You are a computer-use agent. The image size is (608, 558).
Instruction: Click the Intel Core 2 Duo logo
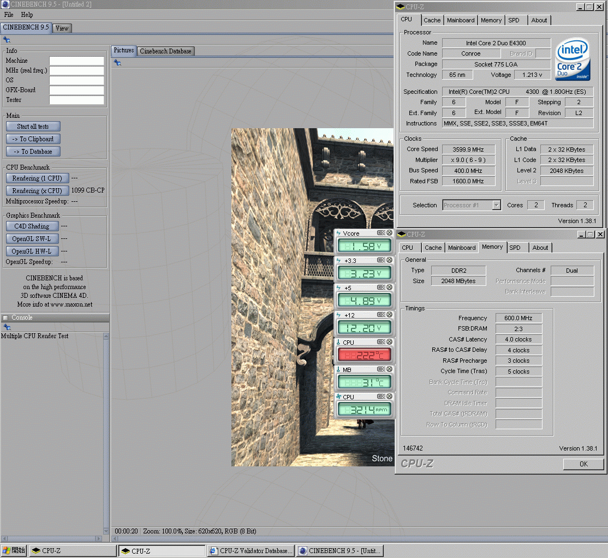(x=573, y=59)
